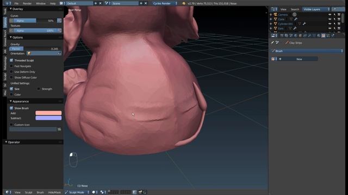Open the Brush menu in viewport header
Viewport: 348px width, 195px height.
[40, 192]
